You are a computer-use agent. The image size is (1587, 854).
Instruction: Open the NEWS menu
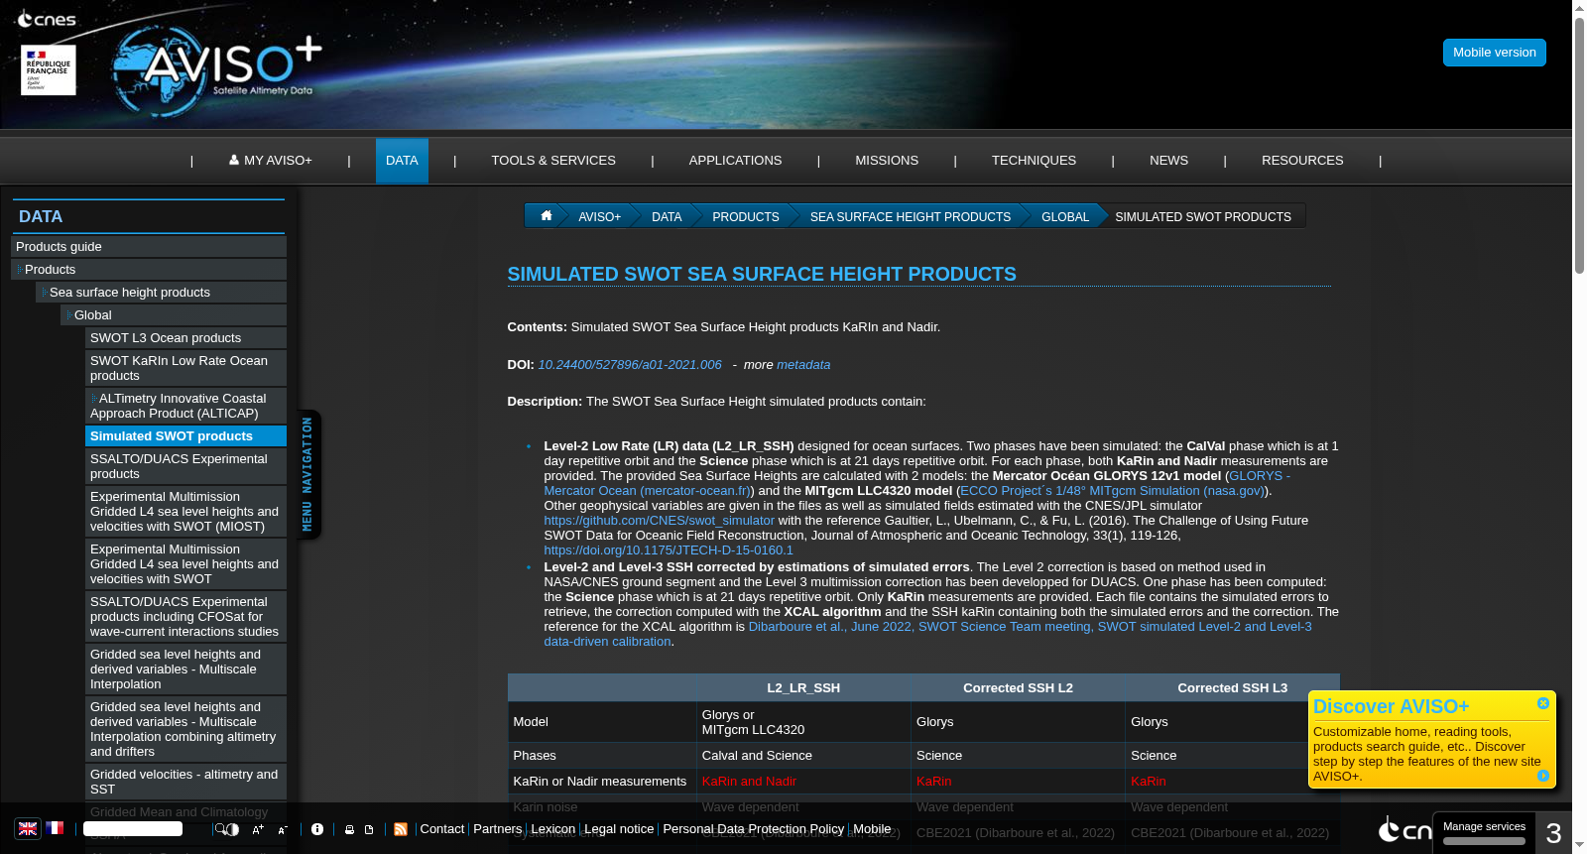1168,161
